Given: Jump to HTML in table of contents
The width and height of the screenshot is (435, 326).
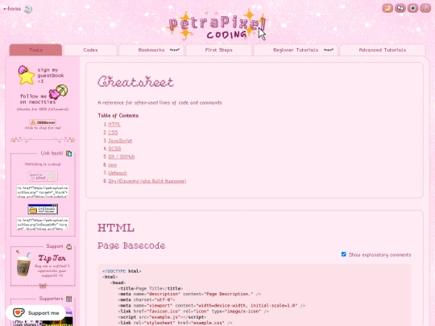Looking at the screenshot, I should pos(114,125).
